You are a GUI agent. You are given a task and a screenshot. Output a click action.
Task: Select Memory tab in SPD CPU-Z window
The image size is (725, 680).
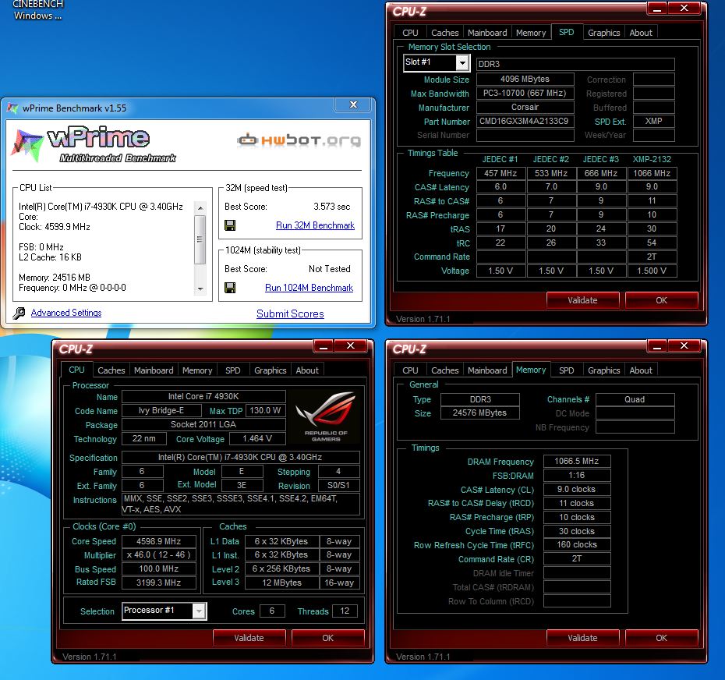pyautogui.click(x=531, y=33)
